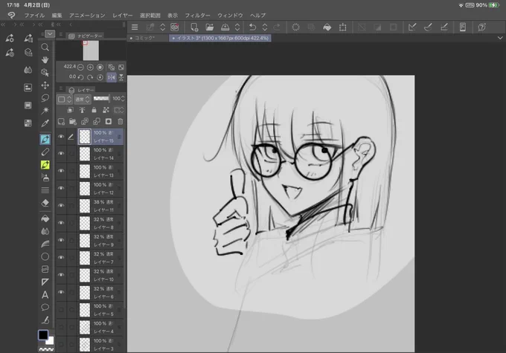Hide layer レイヤー 8 with eye icon
Screen dimensions: 506x353
pyautogui.click(x=61, y=223)
